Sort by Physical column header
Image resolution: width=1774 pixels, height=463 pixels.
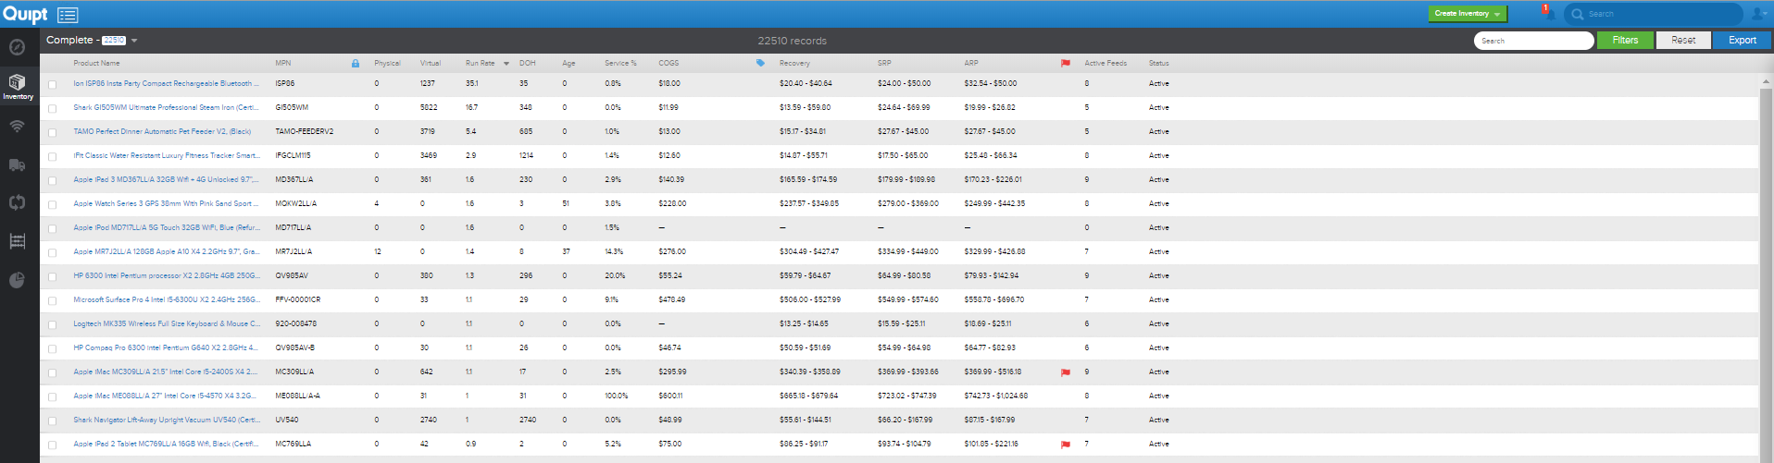pyautogui.click(x=387, y=63)
